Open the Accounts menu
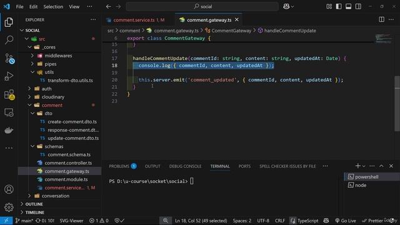400x225 pixels. pos(9,189)
